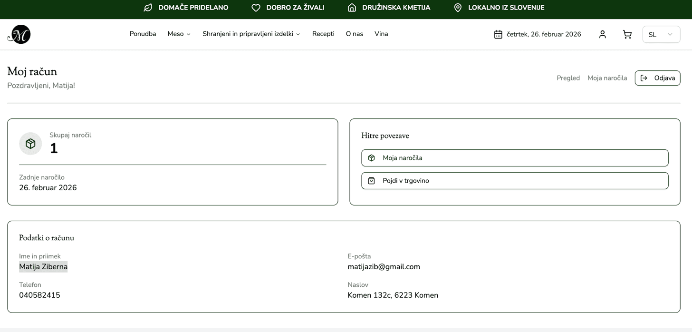The image size is (692, 332).
Task: Expand the Shranjeni in pripravljeni izdelki menu
Action: point(251,34)
